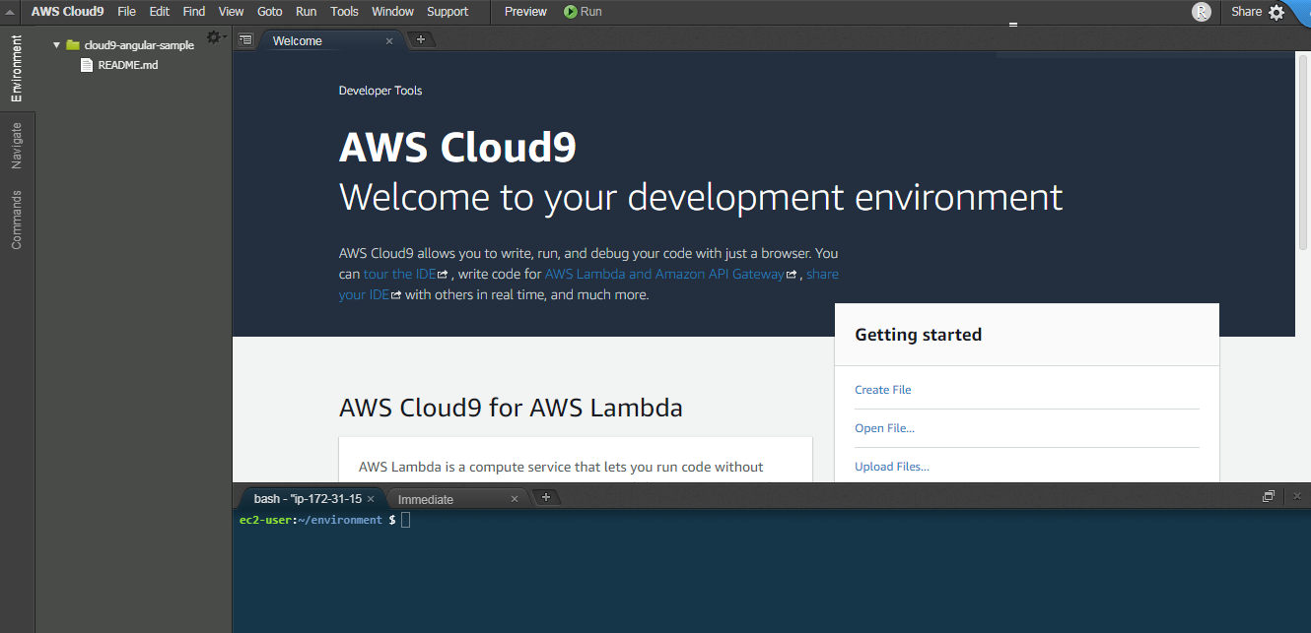Click 'Developer Tools' text
Image resolution: width=1311 pixels, height=633 pixels.
380,91
